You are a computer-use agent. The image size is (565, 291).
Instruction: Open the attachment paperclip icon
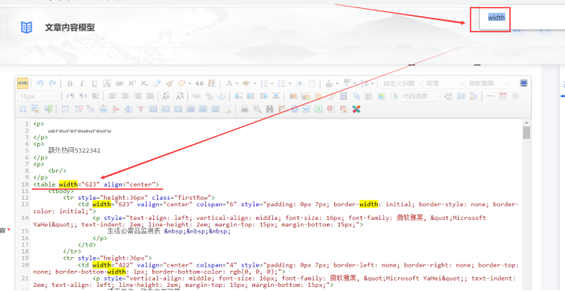click(x=356, y=96)
